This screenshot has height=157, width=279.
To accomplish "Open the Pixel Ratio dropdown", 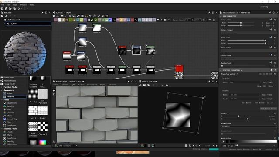I will click(x=248, y=51).
